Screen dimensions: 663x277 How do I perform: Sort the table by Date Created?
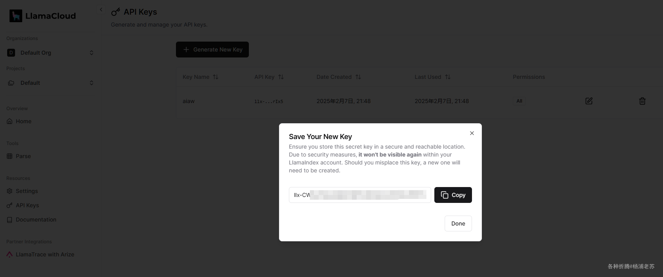(339, 77)
